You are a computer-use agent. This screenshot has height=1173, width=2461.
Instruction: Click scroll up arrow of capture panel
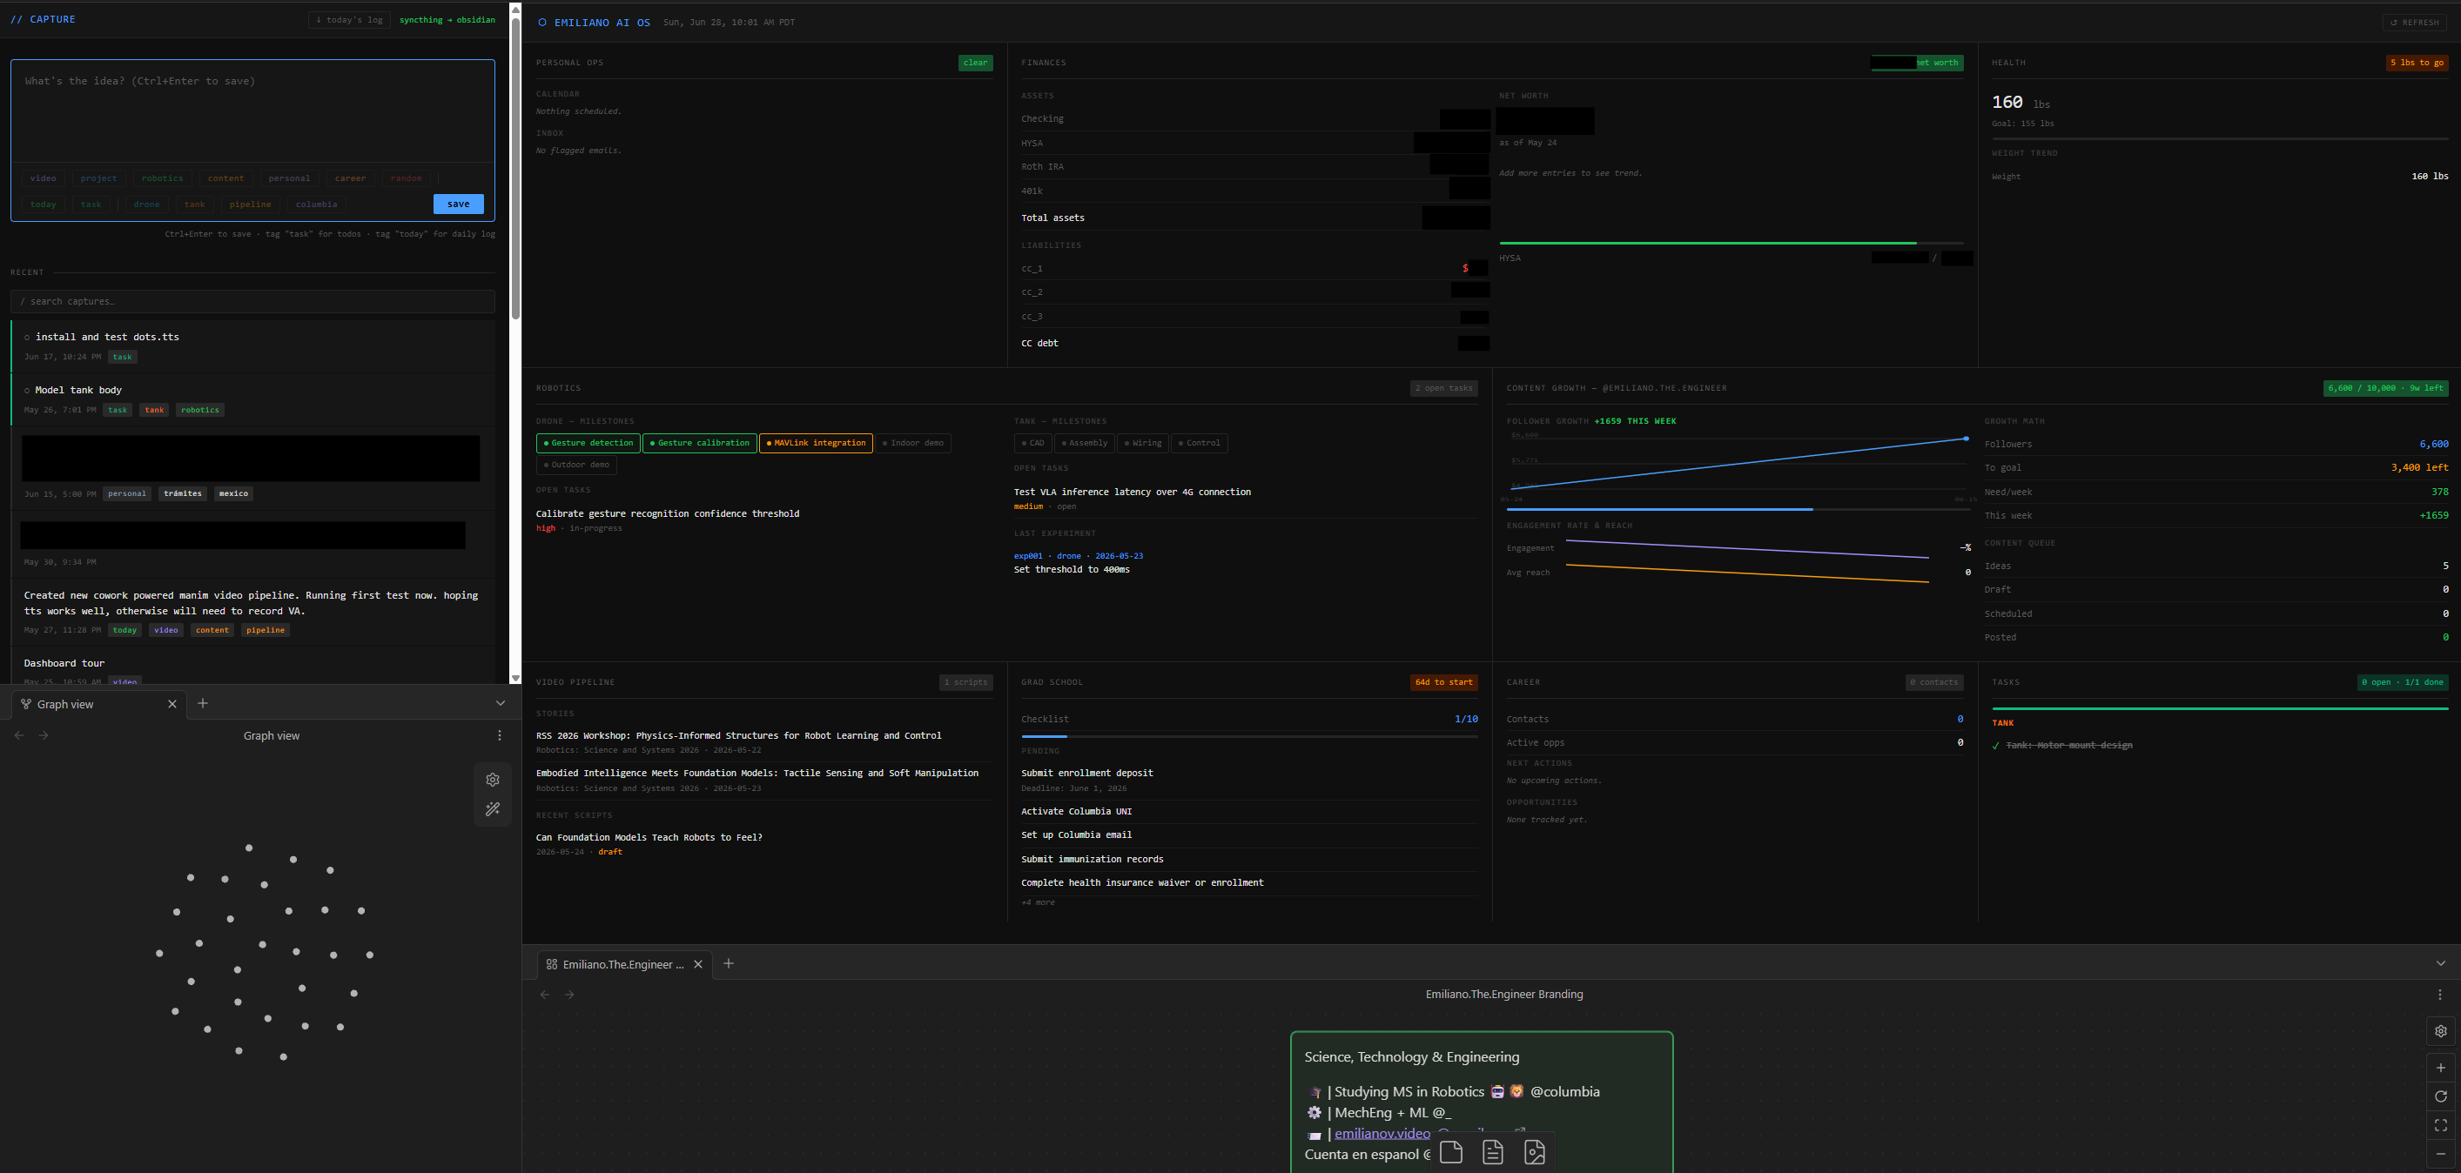(516, 9)
